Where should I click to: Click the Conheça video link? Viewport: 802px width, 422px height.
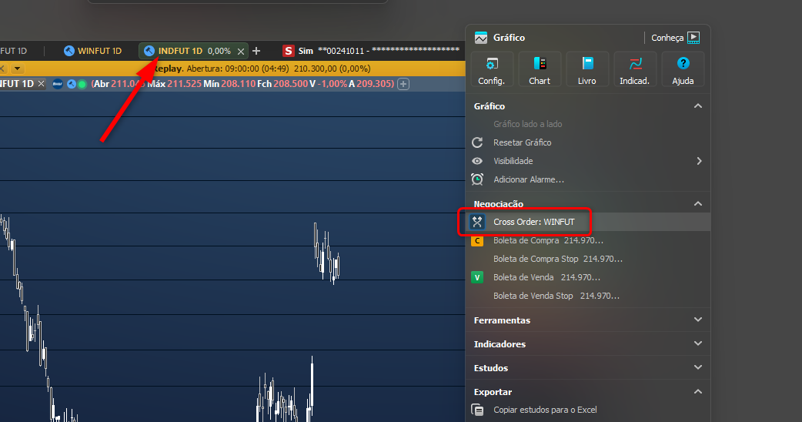pyautogui.click(x=675, y=37)
